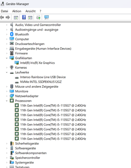Expand the Firmware category arrow
This screenshot has width=131, height=168.
click(x=7, y=53)
